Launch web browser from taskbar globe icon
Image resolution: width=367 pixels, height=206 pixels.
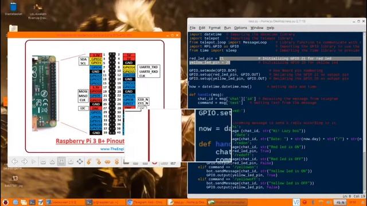pyautogui.click(x=15, y=202)
